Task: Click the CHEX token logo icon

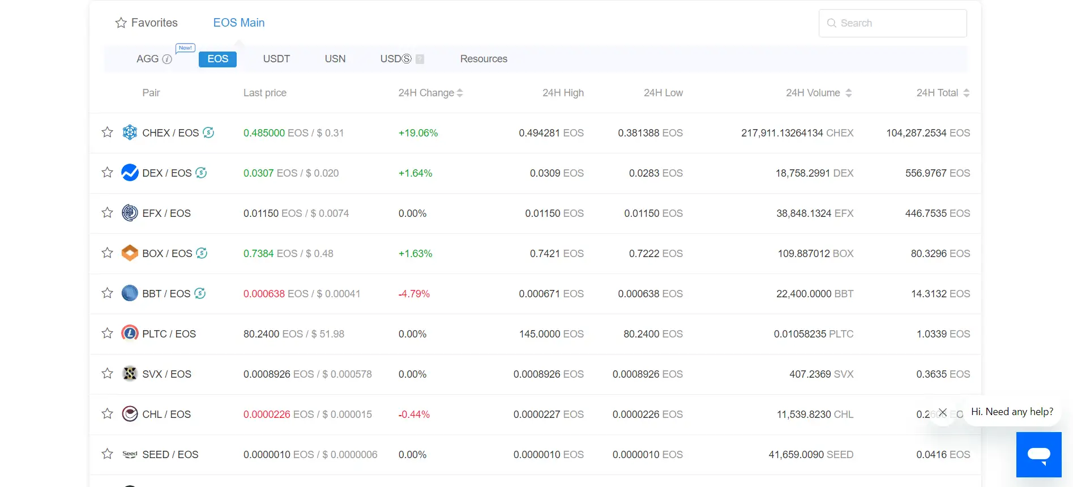Action: pos(130,133)
